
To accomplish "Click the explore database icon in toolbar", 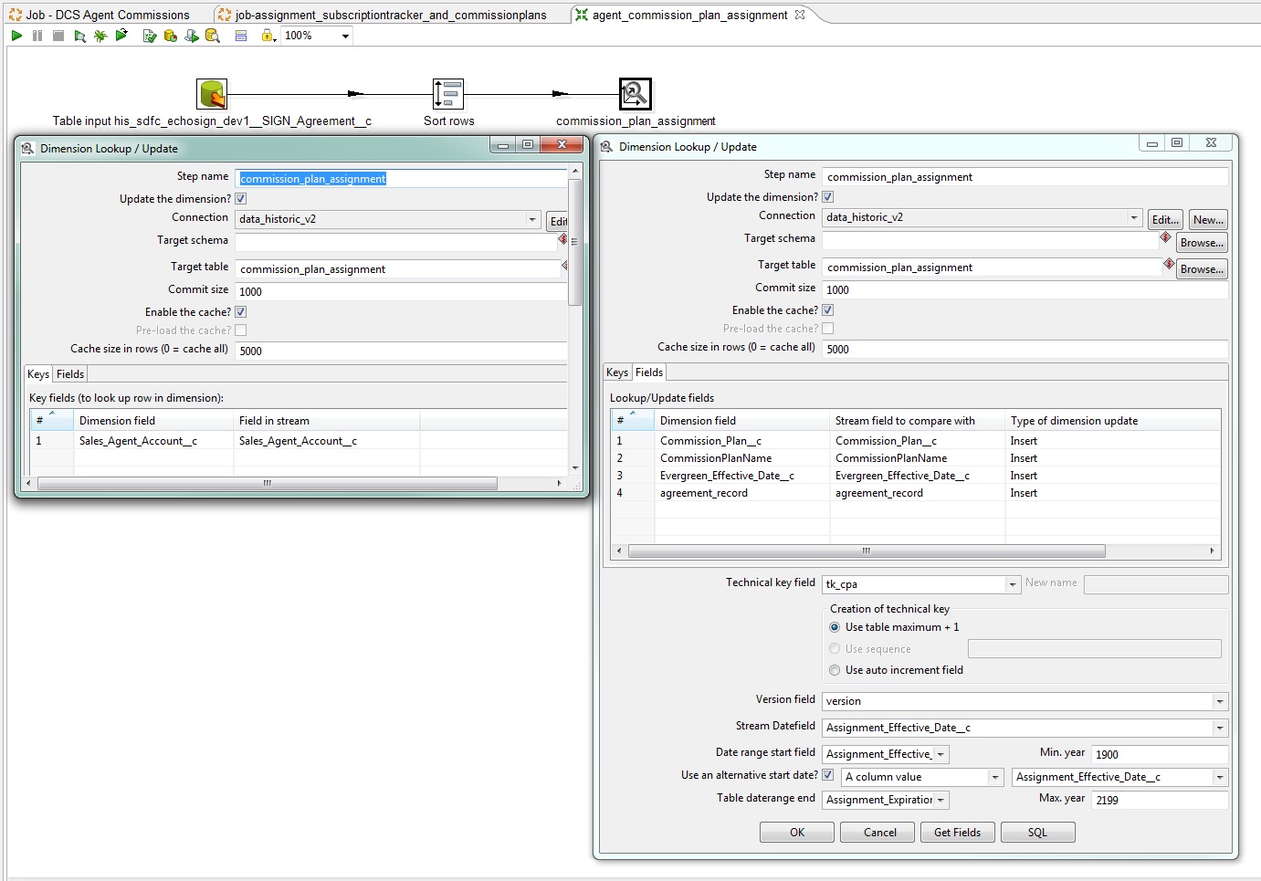I will pos(213,36).
